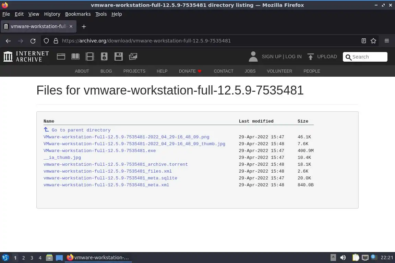Screen dimensions: 395x263
Task: Click the parent directory up-arrow icon
Action: (46, 129)
